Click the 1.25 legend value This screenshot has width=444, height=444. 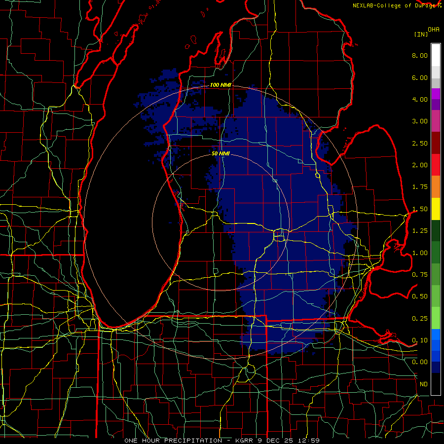pyautogui.click(x=420, y=231)
